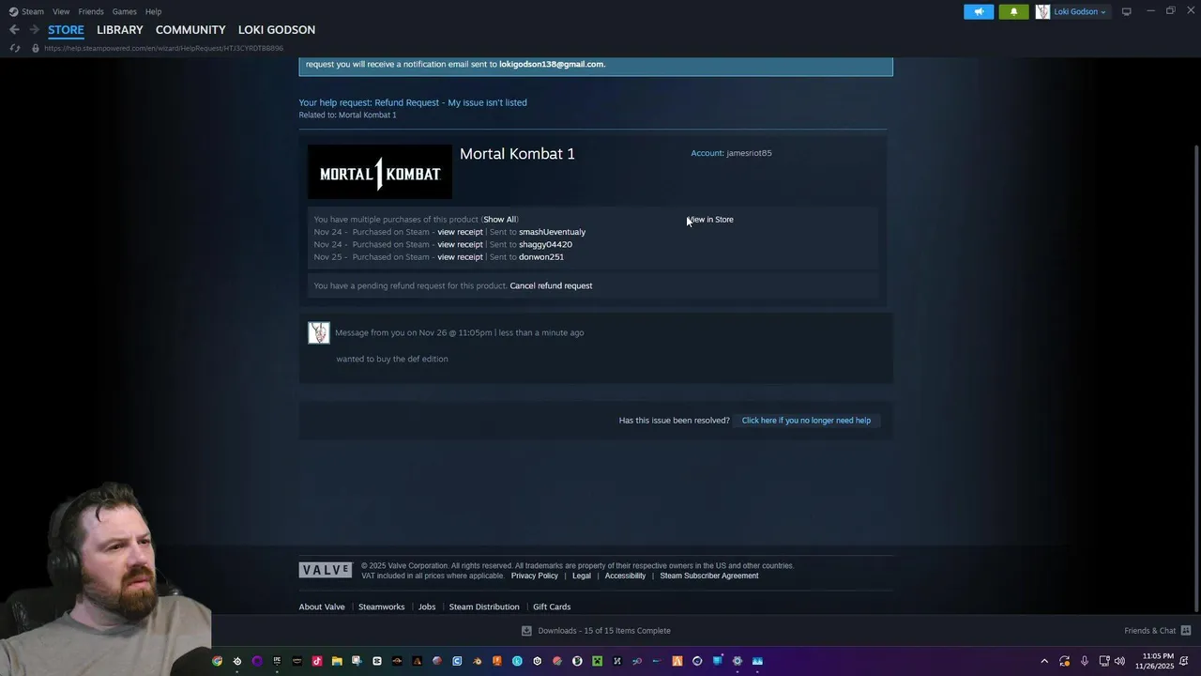Open About Valve footer link
This screenshot has width=1201, height=676.
point(322,607)
